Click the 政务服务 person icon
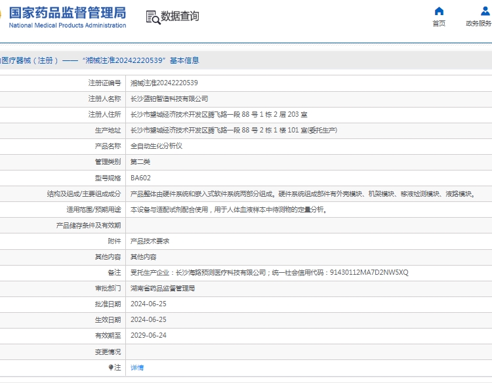Screen dimensions: 492x383 pyautogui.click(x=485, y=11)
